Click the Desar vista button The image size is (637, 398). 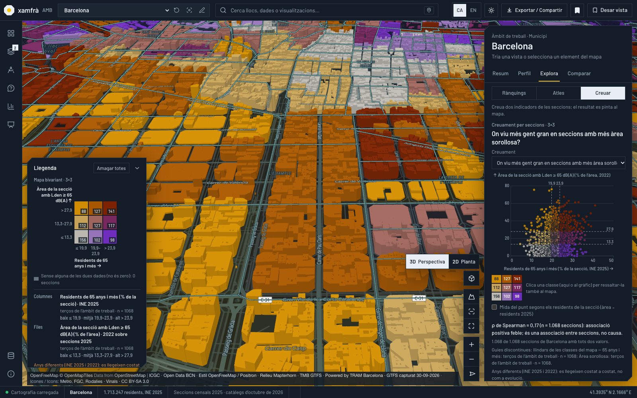[610, 10]
